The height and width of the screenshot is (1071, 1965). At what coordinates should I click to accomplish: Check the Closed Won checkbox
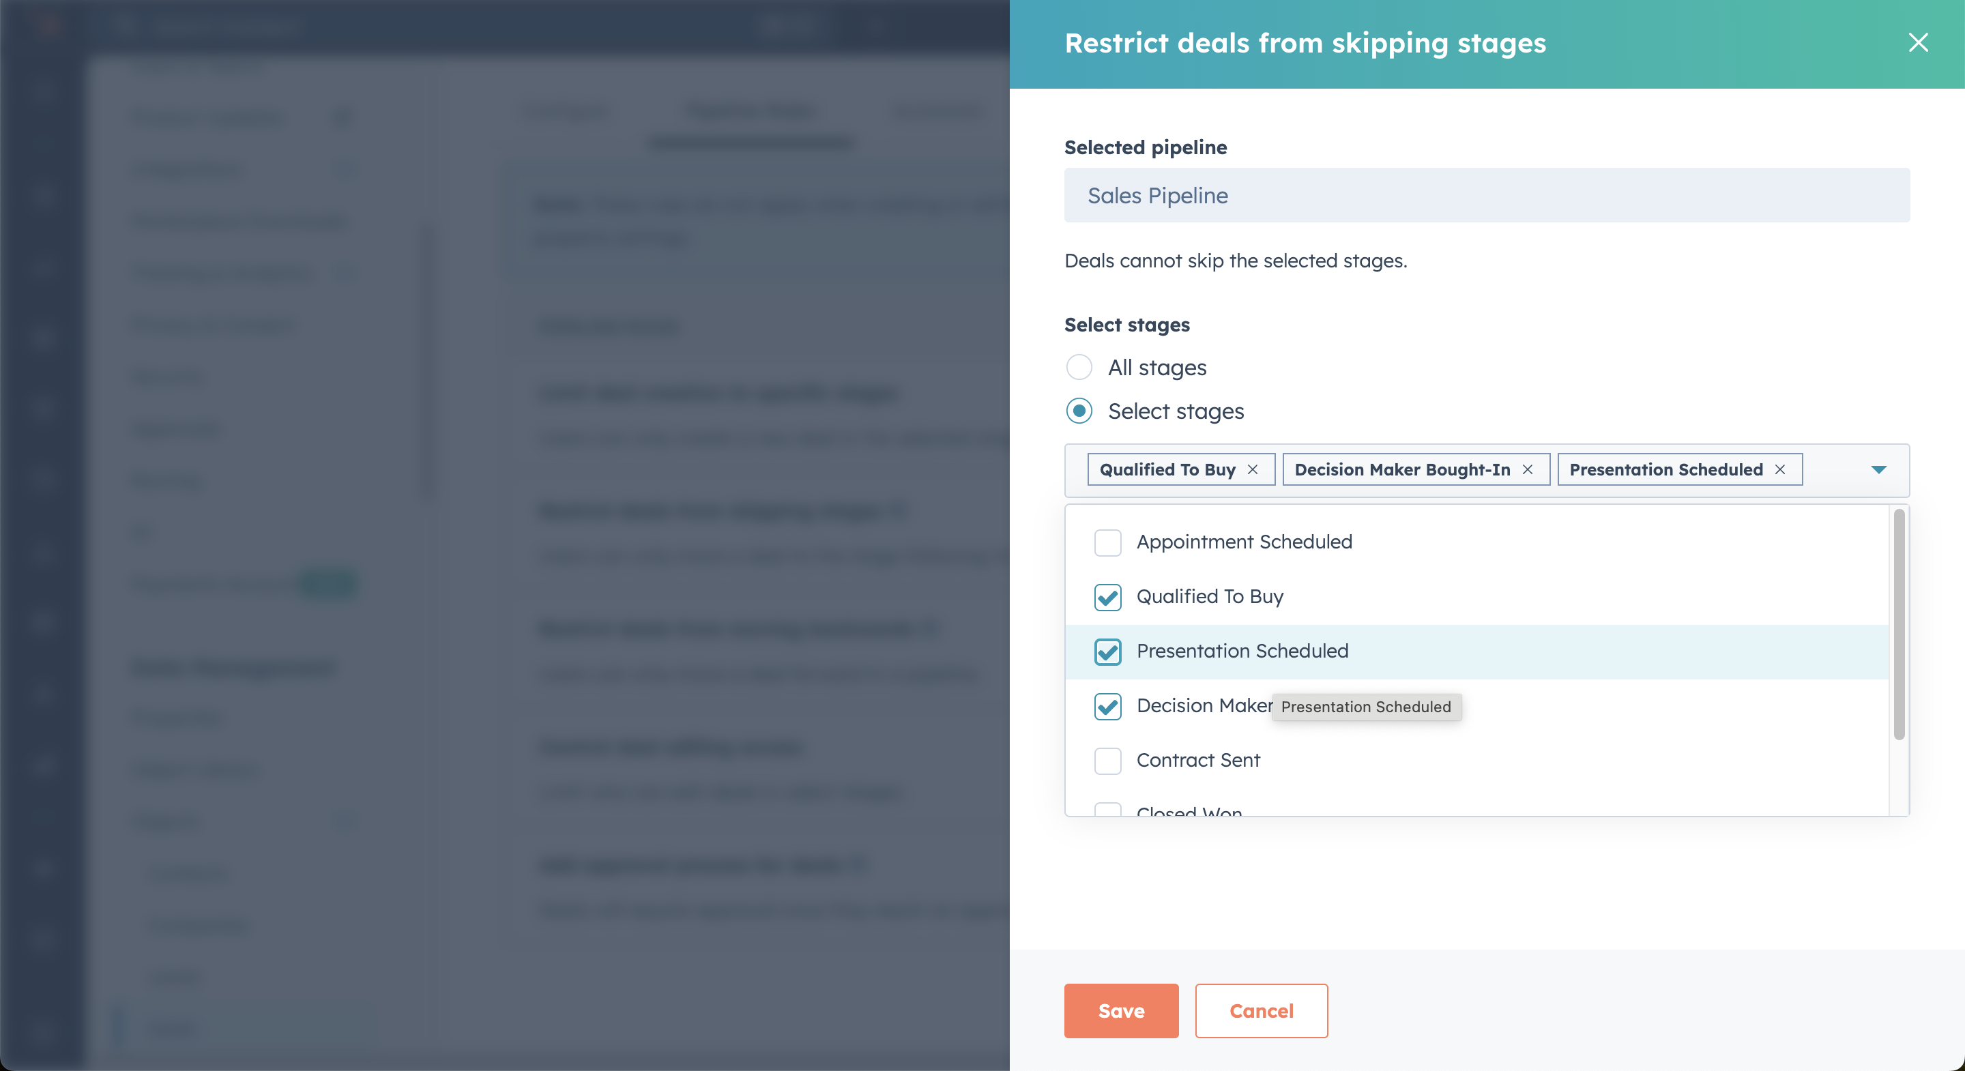point(1107,810)
